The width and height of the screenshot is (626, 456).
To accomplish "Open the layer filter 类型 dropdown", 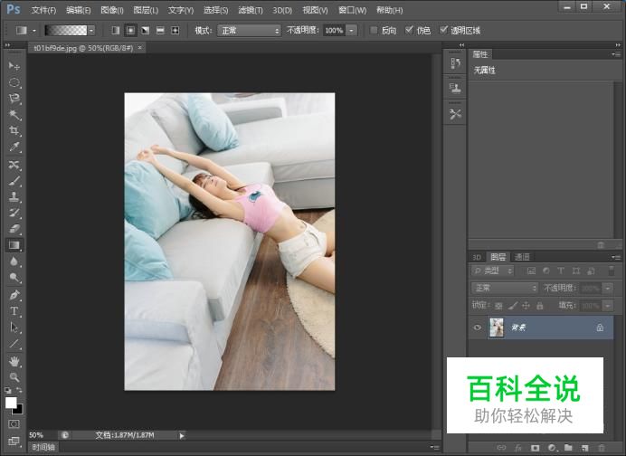I will [x=492, y=271].
